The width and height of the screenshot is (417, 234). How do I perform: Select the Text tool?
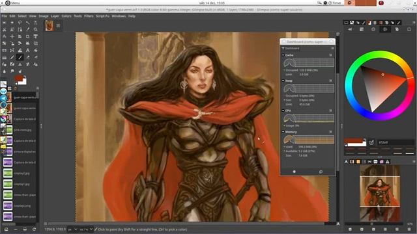[x=27, y=50]
